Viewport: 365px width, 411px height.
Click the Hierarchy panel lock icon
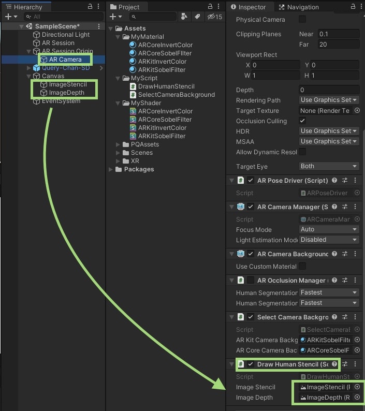tap(90, 6)
